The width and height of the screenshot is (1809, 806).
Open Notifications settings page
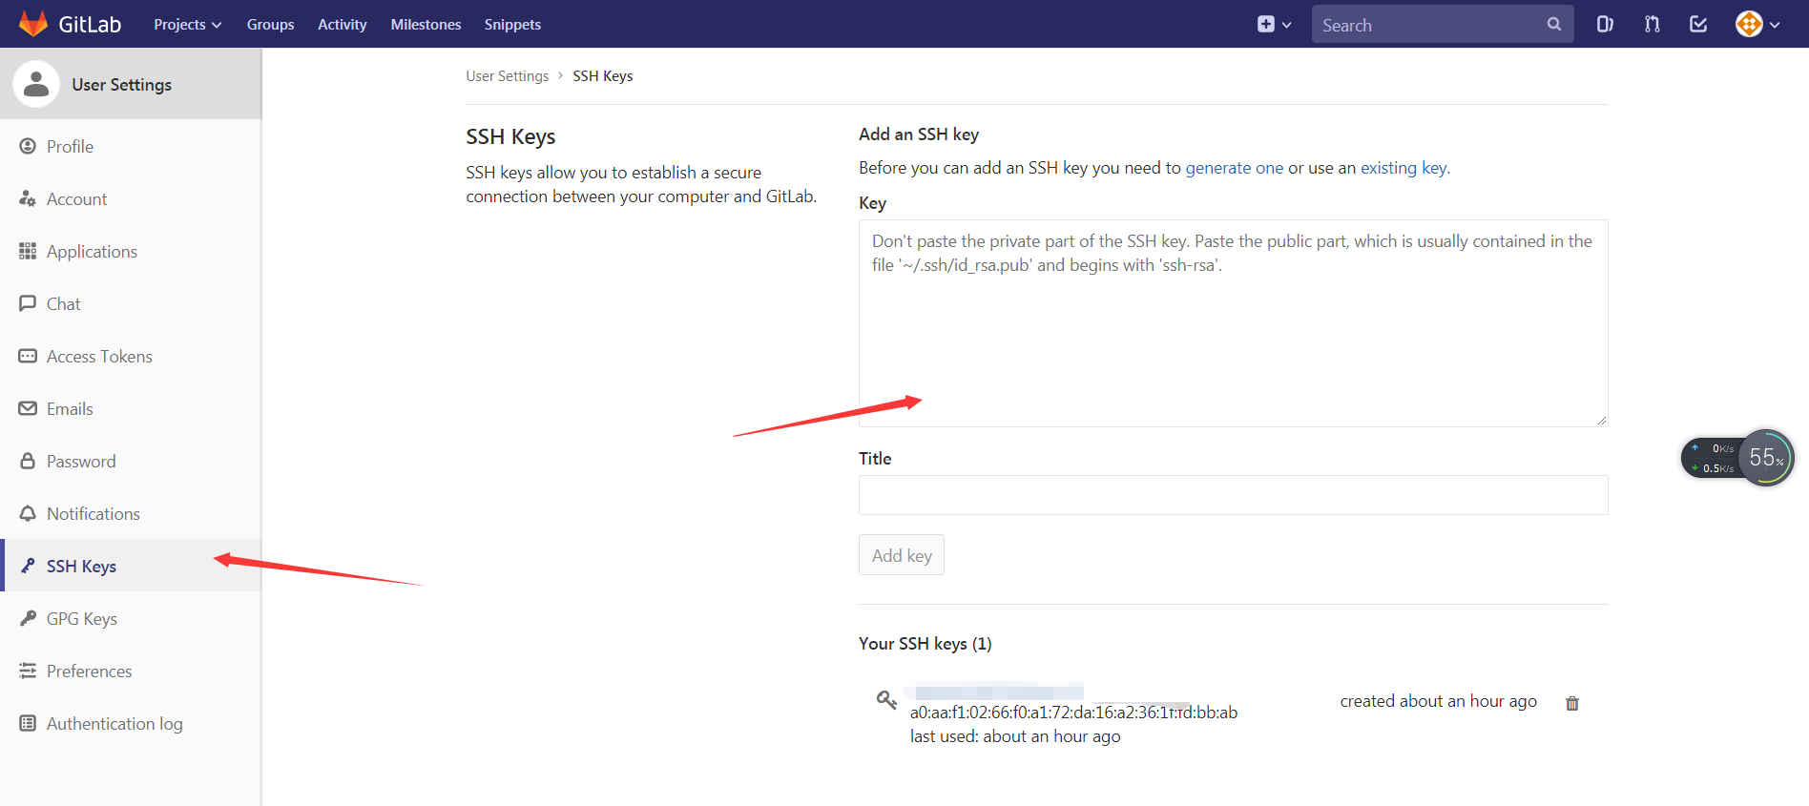[131, 513]
